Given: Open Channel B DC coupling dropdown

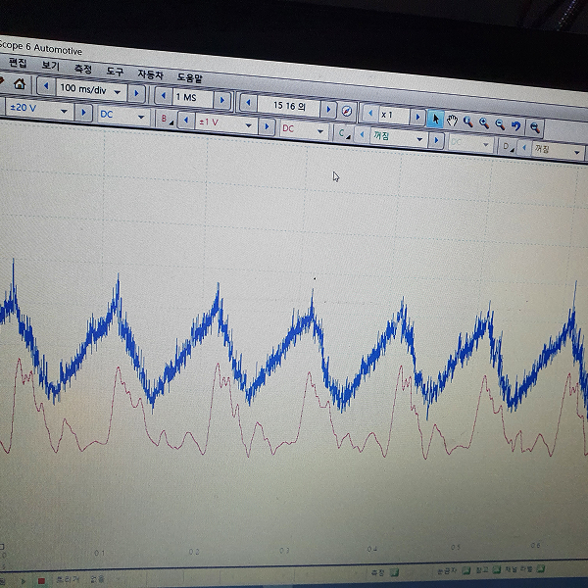Looking at the screenshot, I should point(320,129).
